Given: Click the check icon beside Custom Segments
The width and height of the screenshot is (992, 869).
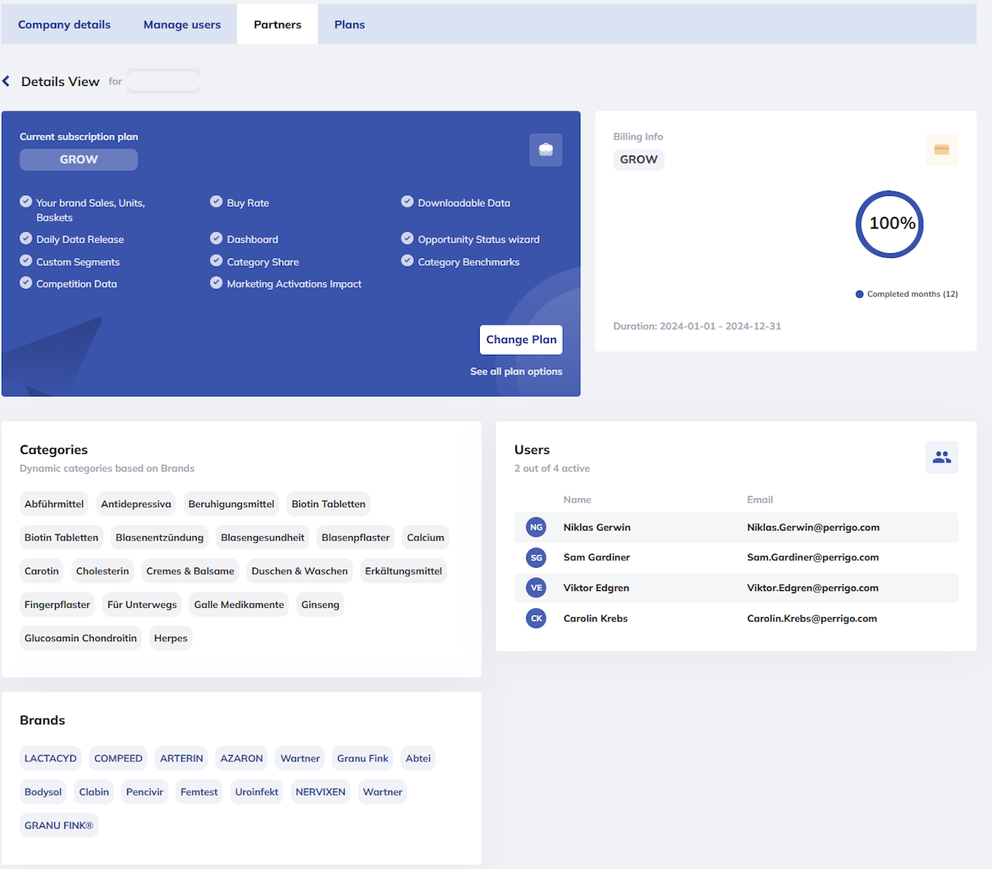Looking at the screenshot, I should coord(26,261).
